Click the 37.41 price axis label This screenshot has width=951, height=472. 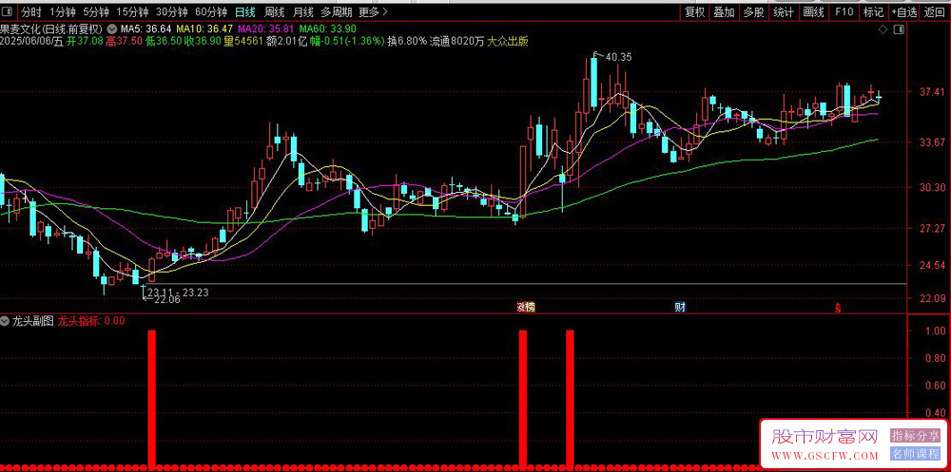[932, 93]
